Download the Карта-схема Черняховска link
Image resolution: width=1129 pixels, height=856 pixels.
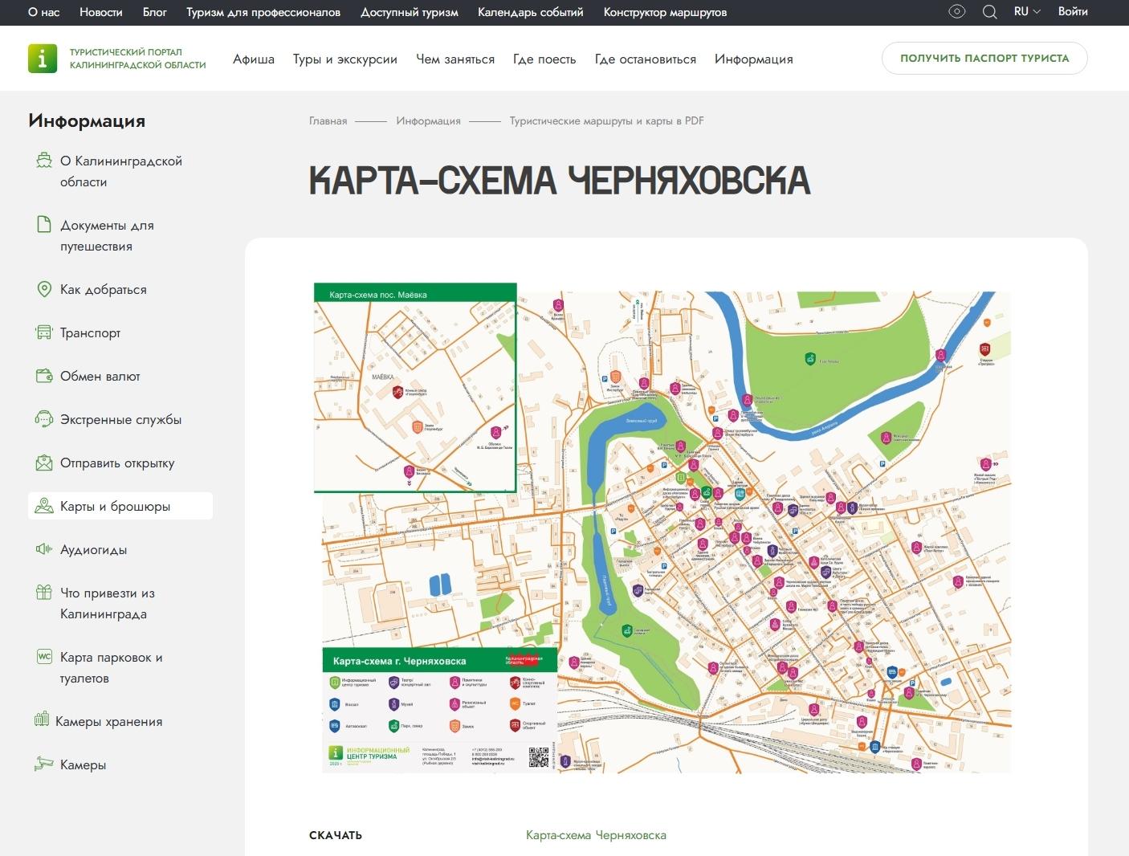[x=596, y=835]
